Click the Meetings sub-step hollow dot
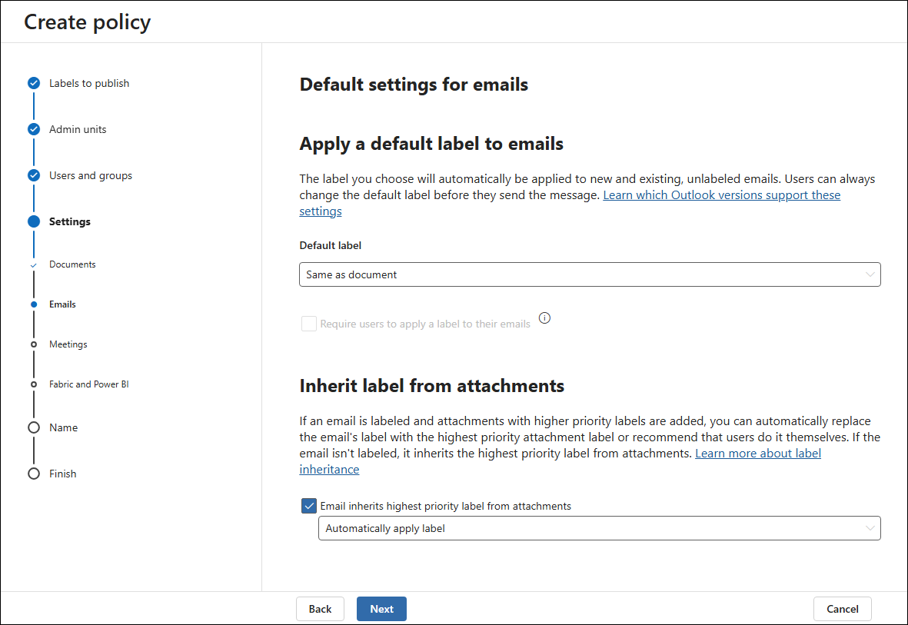The height and width of the screenshot is (625, 908). click(34, 344)
